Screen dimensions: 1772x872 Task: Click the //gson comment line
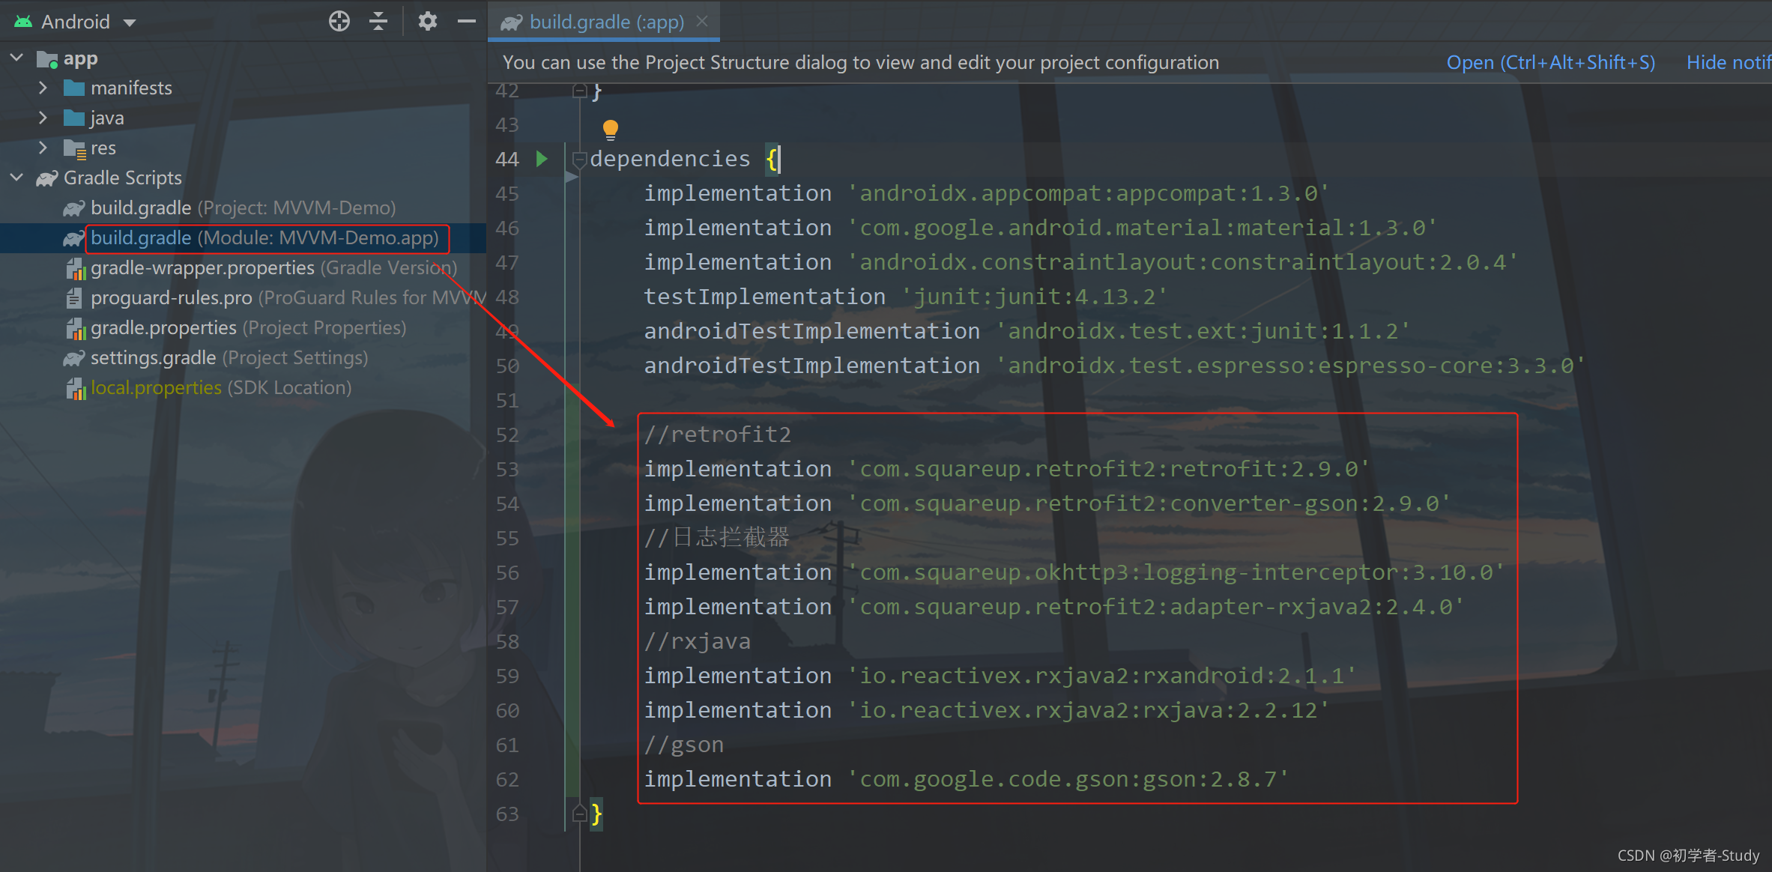tap(684, 745)
